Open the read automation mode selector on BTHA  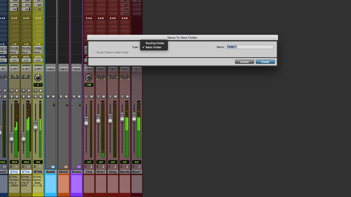point(26,60)
